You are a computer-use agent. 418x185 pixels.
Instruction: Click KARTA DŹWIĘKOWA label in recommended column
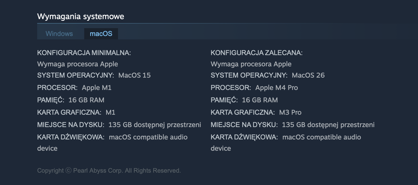244,137
